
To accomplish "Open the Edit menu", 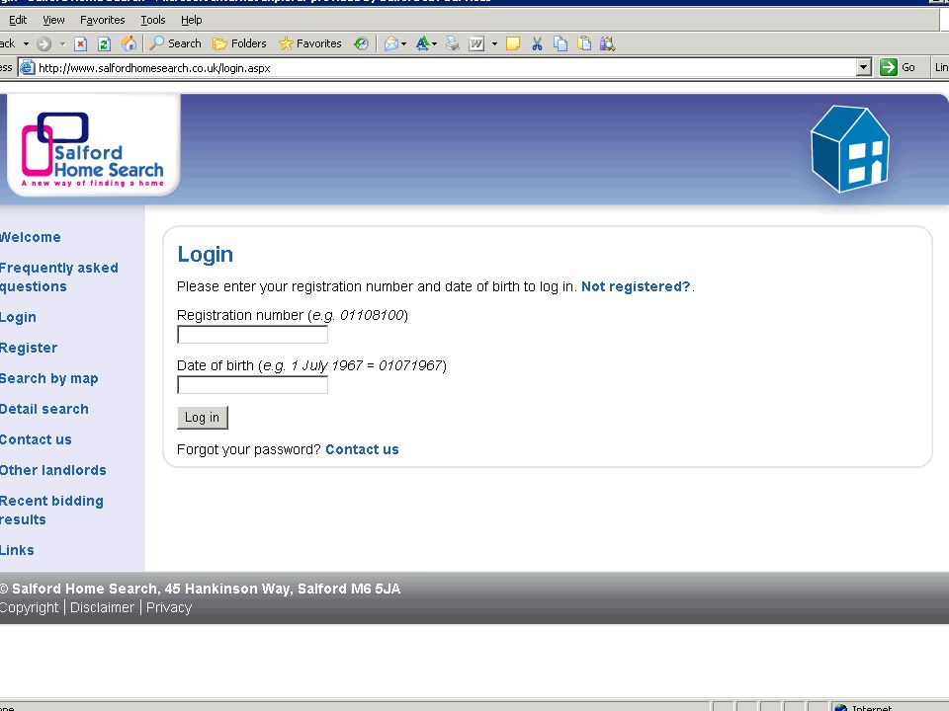I will tap(18, 20).
